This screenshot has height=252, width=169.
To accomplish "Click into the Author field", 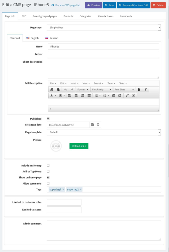I will point(103,54).
